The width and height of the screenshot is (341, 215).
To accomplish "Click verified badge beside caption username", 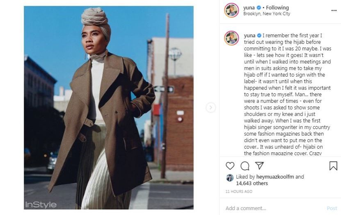I will pyautogui.click(x=259, y=35).
